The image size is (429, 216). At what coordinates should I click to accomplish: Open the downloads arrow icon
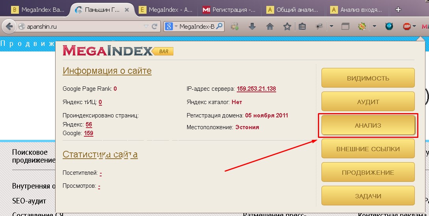pyautogui.click(x=252, y=26)
